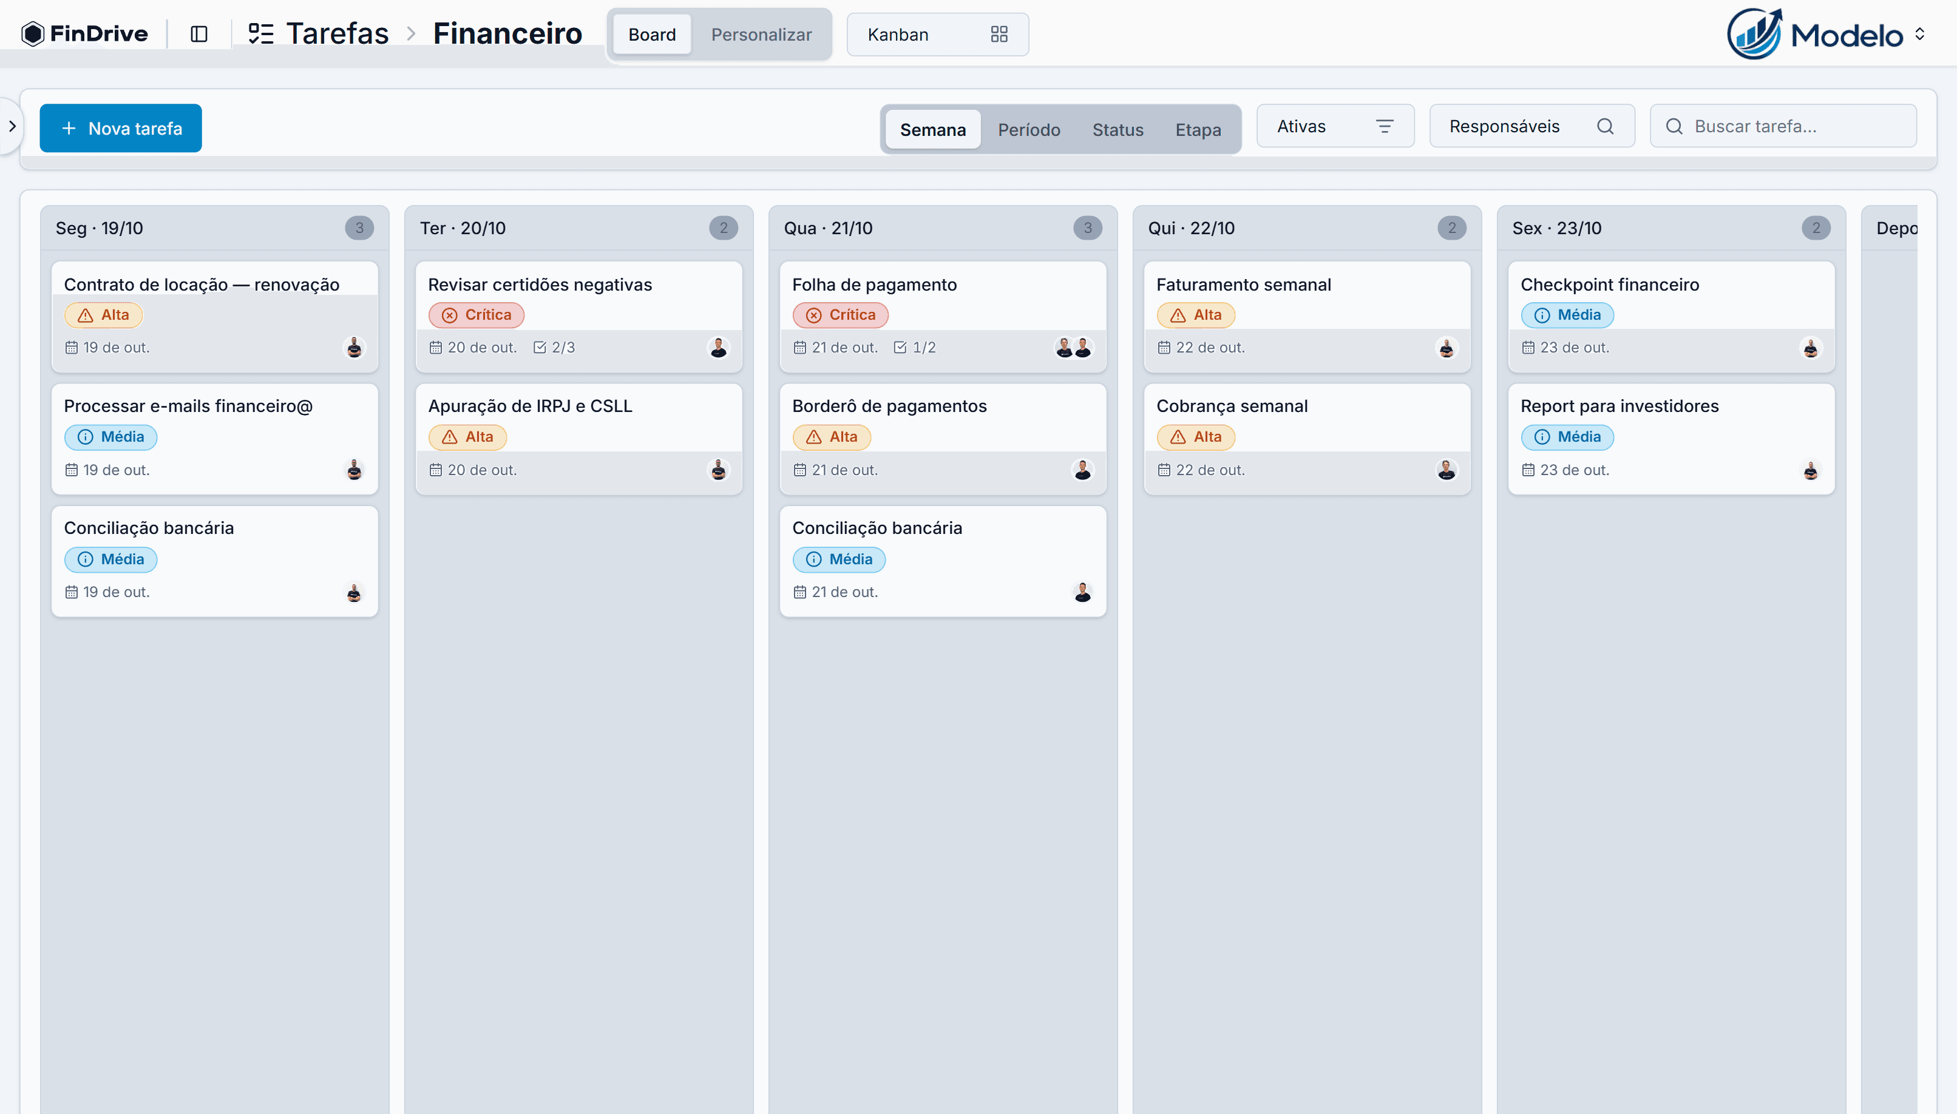The height and width of the screenshot is (1114, 1957).
Task: Open the Borderô de pagamentos card
Action: point(943,439)
